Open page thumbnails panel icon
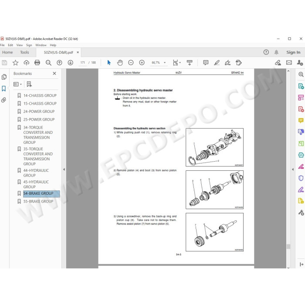 pyautogui.click(x=4, y=77)
